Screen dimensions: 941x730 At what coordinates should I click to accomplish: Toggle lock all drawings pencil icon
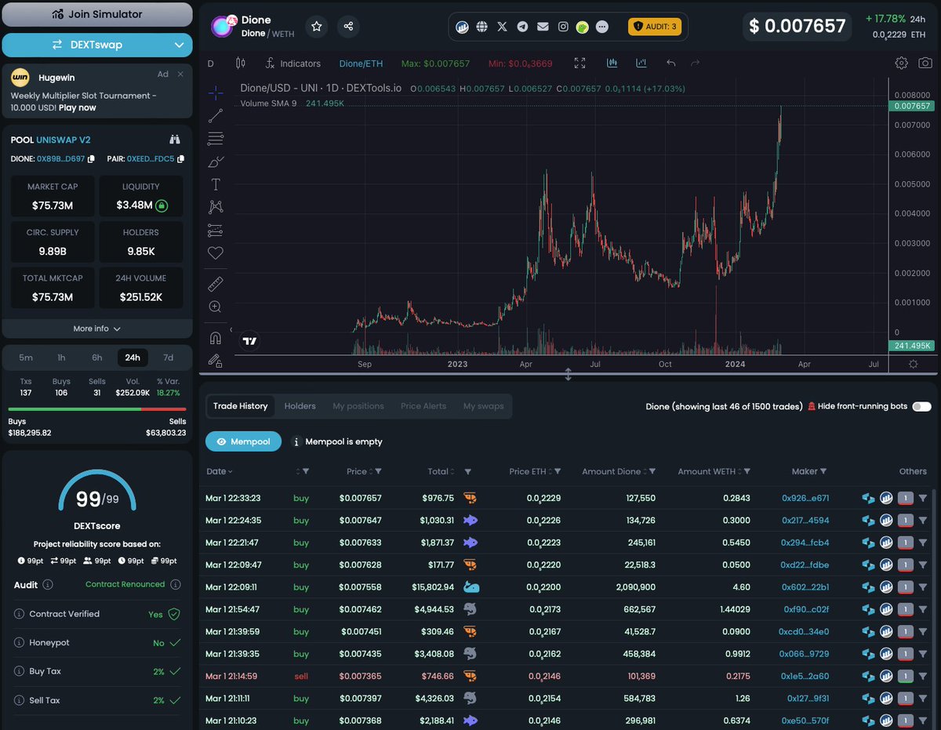(214, 361)
